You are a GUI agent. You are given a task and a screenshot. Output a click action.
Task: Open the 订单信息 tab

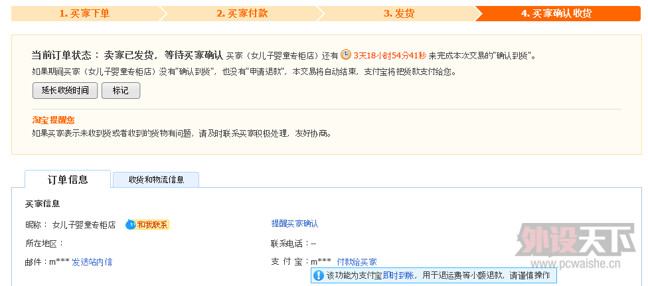[68, 179]
